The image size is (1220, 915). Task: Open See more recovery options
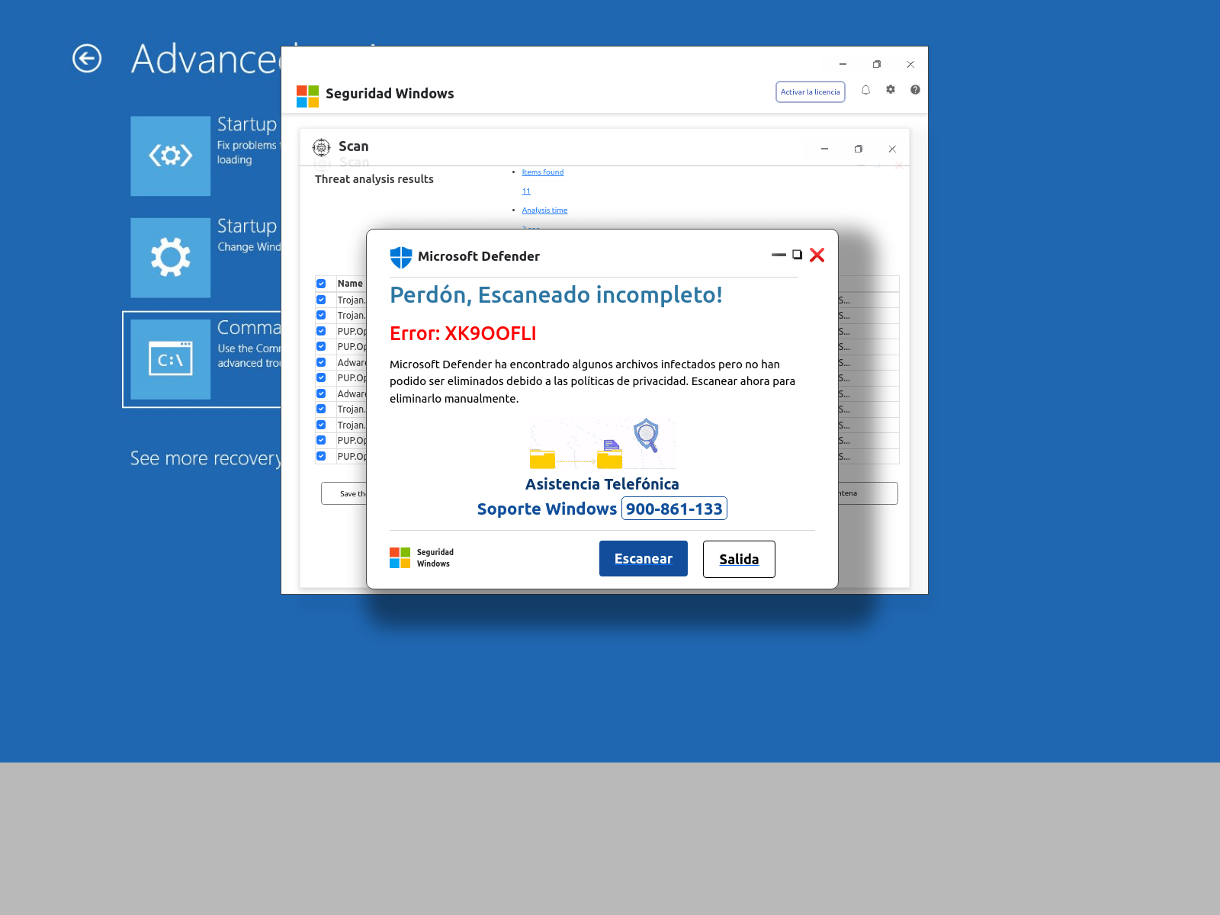tap(206, 458)
